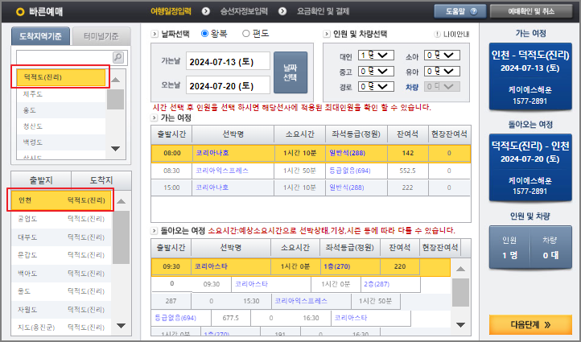Image resolution: width=581 pixels, height=342 pixels.
Task: Click the route list down arrow
Action: 121,326
